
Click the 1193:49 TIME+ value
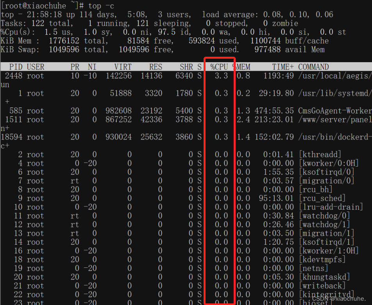279,76
